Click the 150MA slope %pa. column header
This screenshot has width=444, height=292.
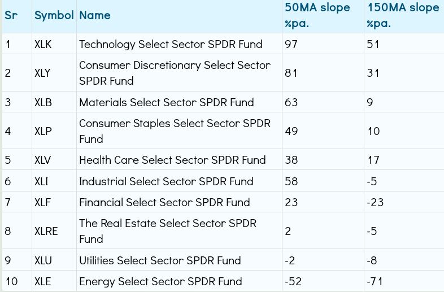point(402,15)
